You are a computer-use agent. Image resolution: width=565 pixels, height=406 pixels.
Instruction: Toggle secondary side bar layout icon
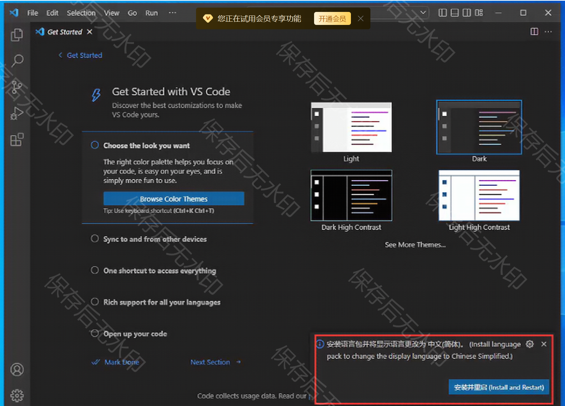pyautogui.click(x=466, y=13)
